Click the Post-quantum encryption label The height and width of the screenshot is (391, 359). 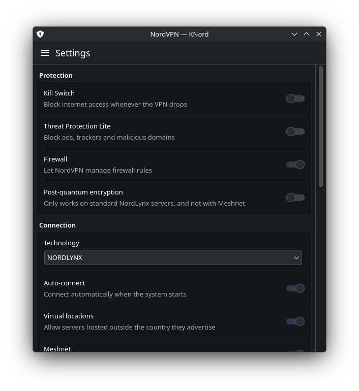coord(83,192)
